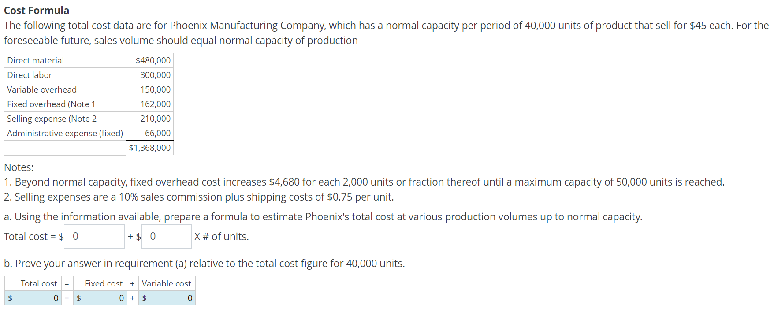Click the X # of units text

[x=220, y=236]
